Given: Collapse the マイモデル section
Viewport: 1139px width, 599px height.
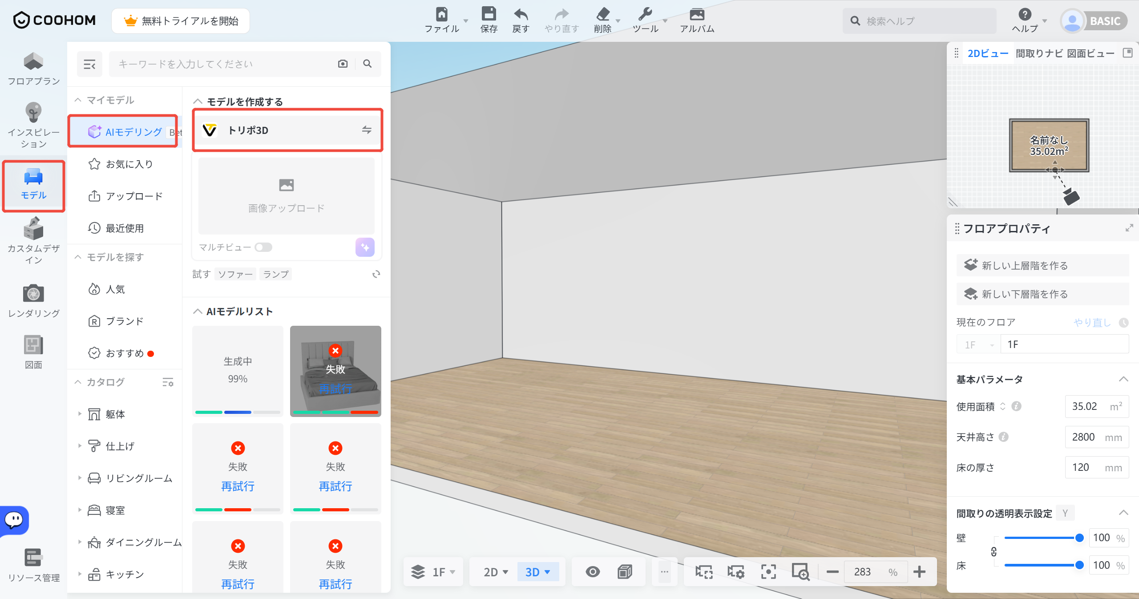Looking at the screenshot, I should (78, 100).
